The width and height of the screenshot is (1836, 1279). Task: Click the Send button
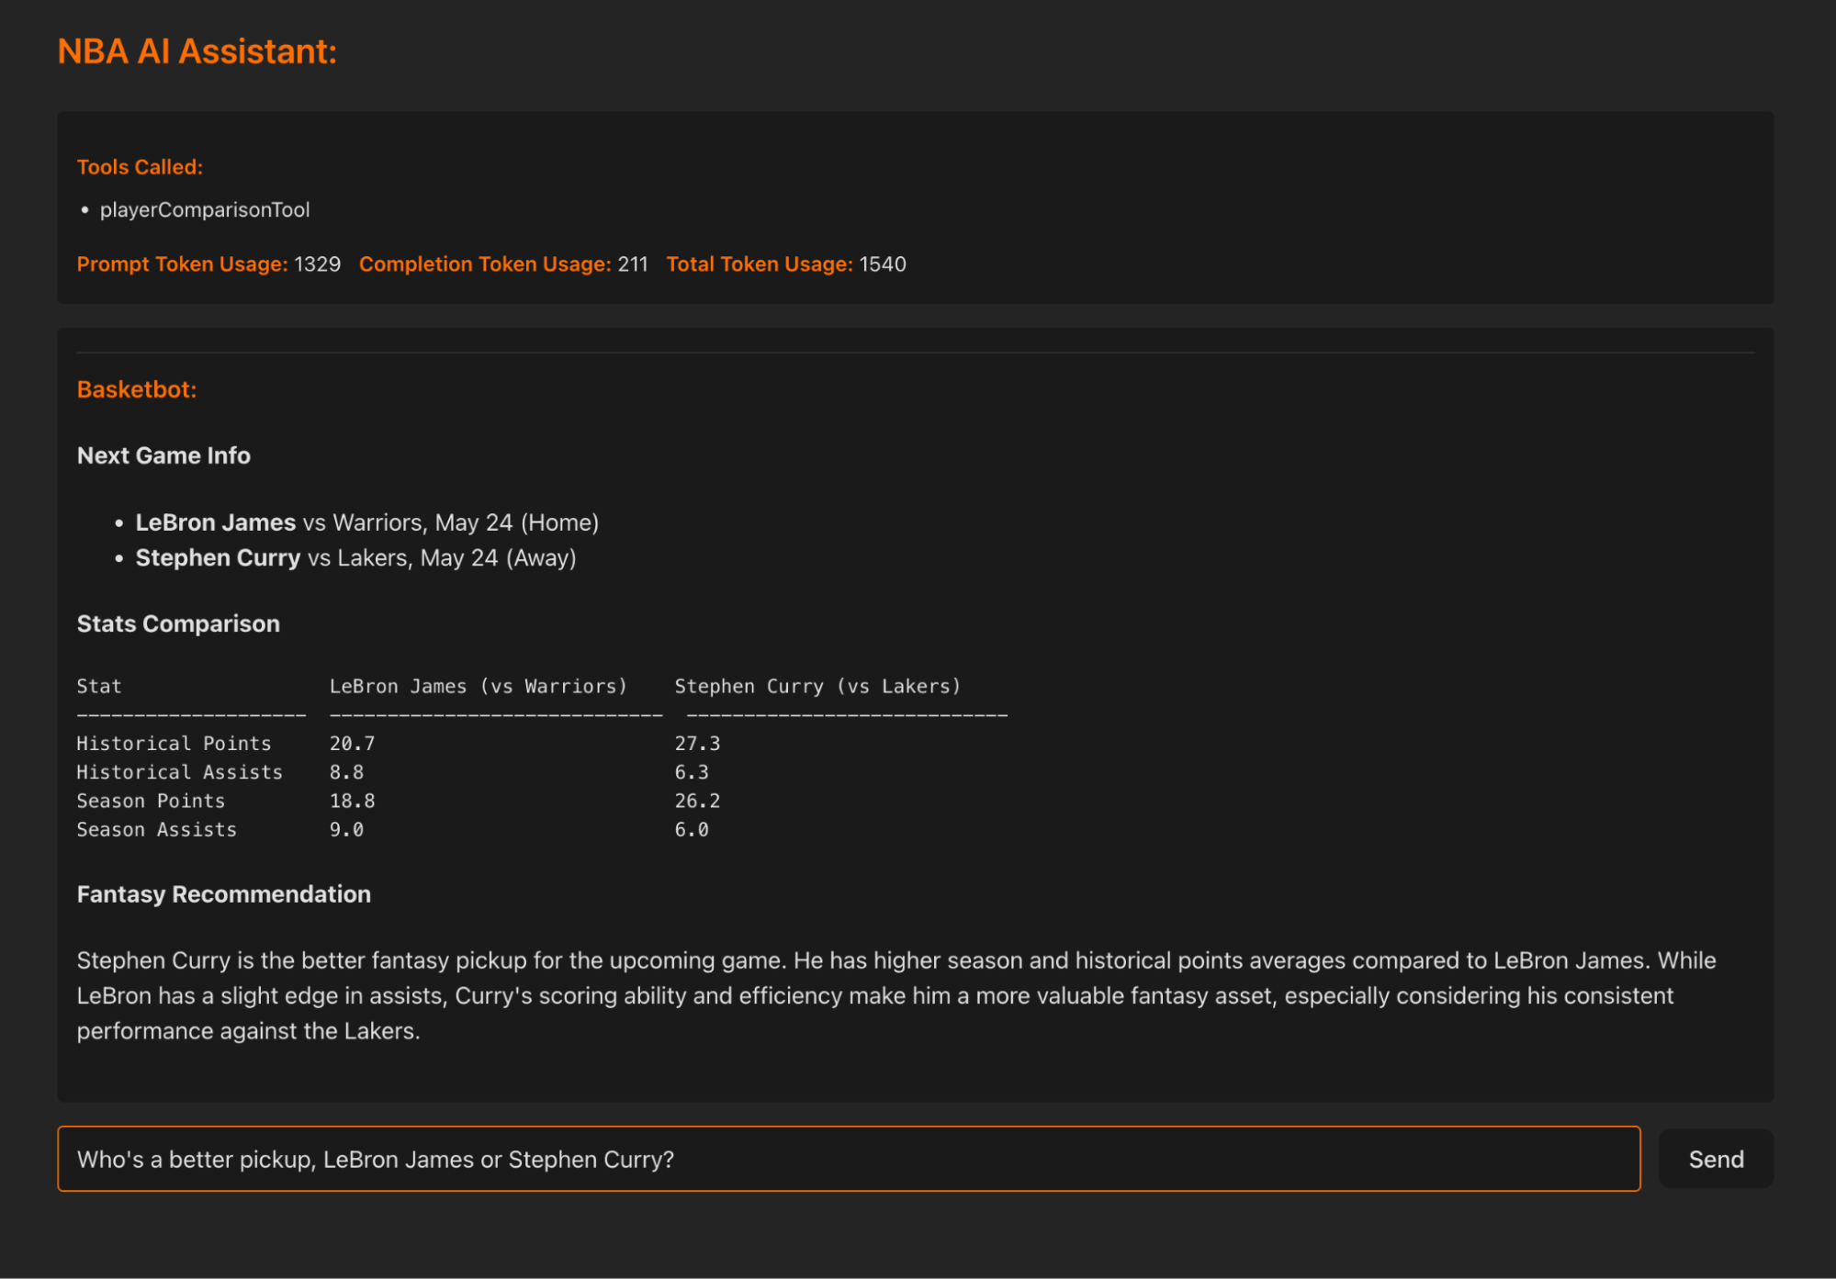click(x=1715, y=1159)
